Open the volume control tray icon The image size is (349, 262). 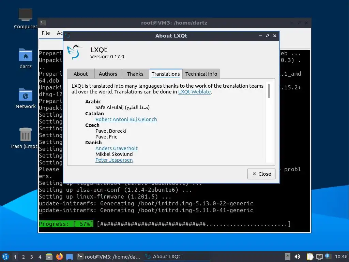[297, 257]
